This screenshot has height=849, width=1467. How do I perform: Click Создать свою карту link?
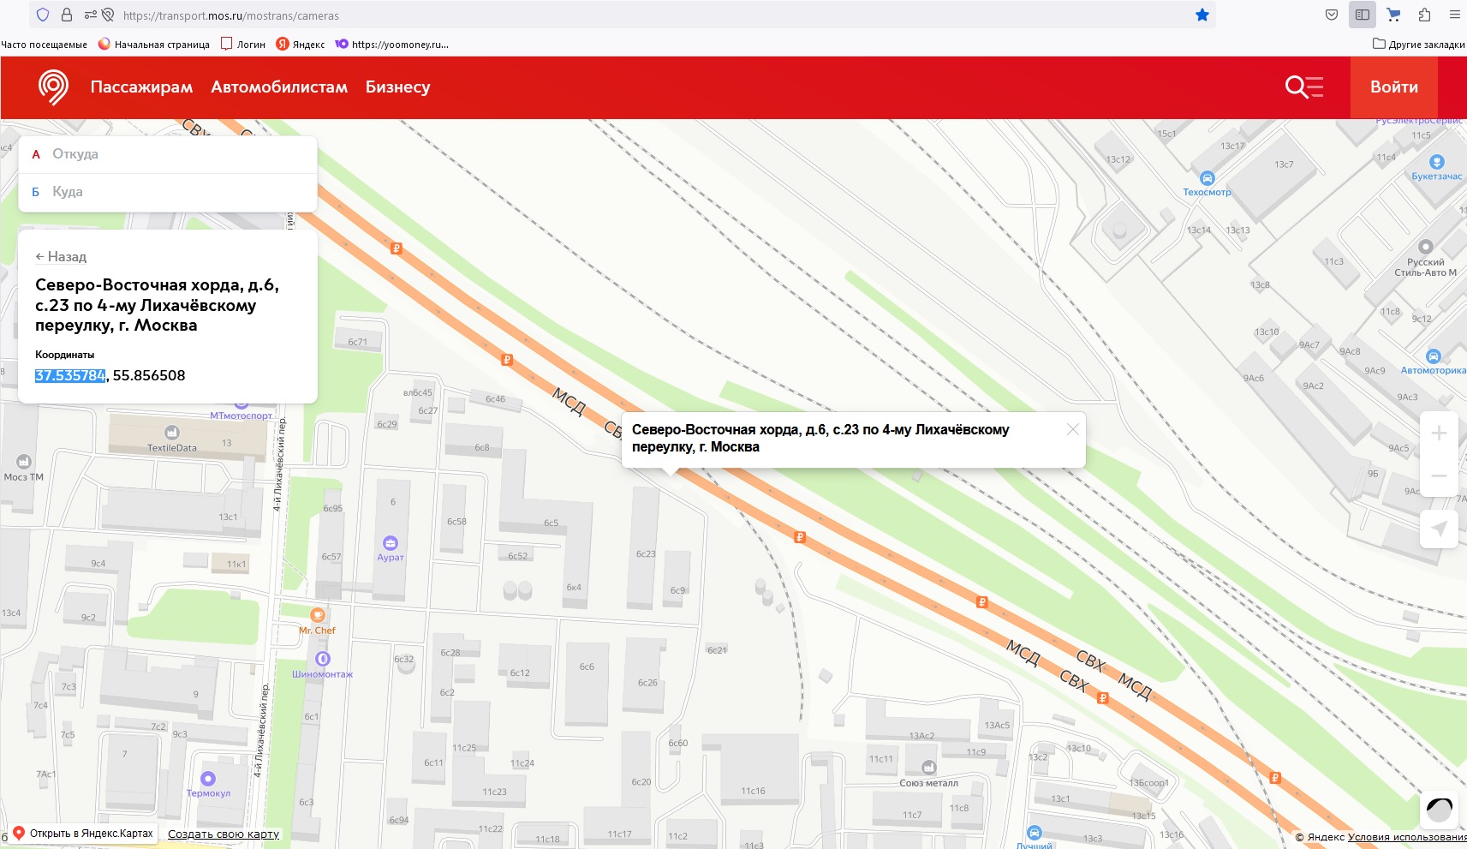click(x=224, y=834)
